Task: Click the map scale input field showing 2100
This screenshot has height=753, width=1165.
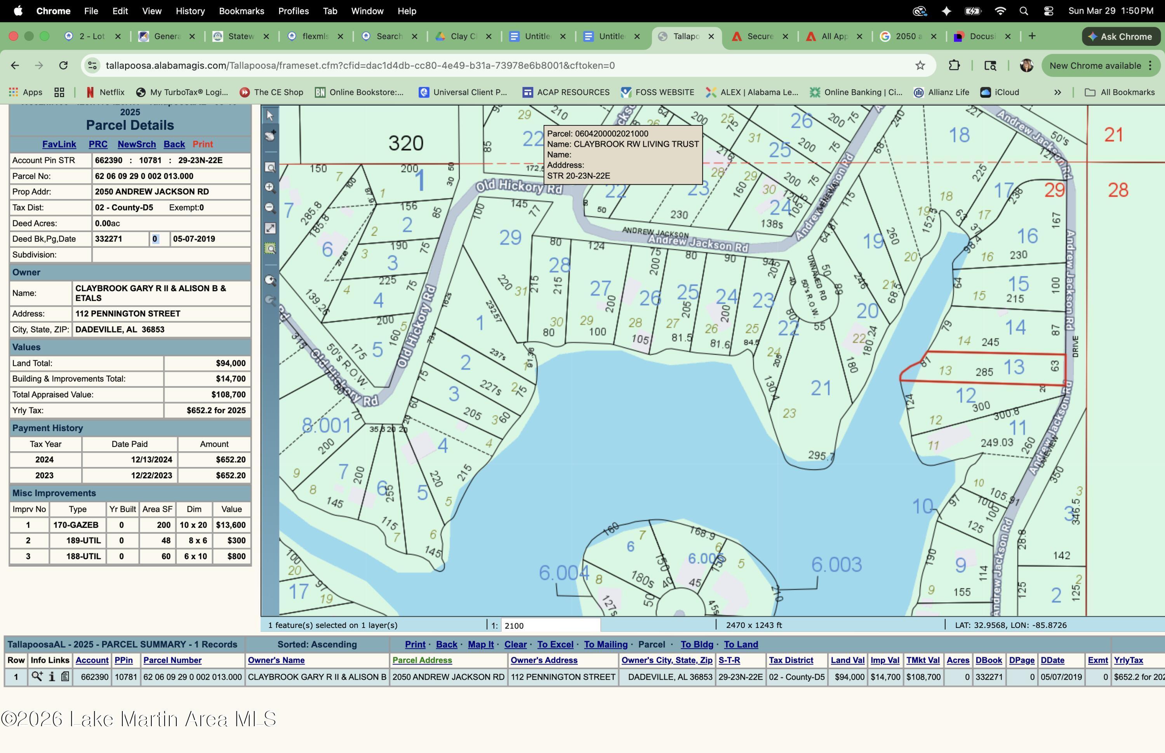Action: click(x=551, y=625)
